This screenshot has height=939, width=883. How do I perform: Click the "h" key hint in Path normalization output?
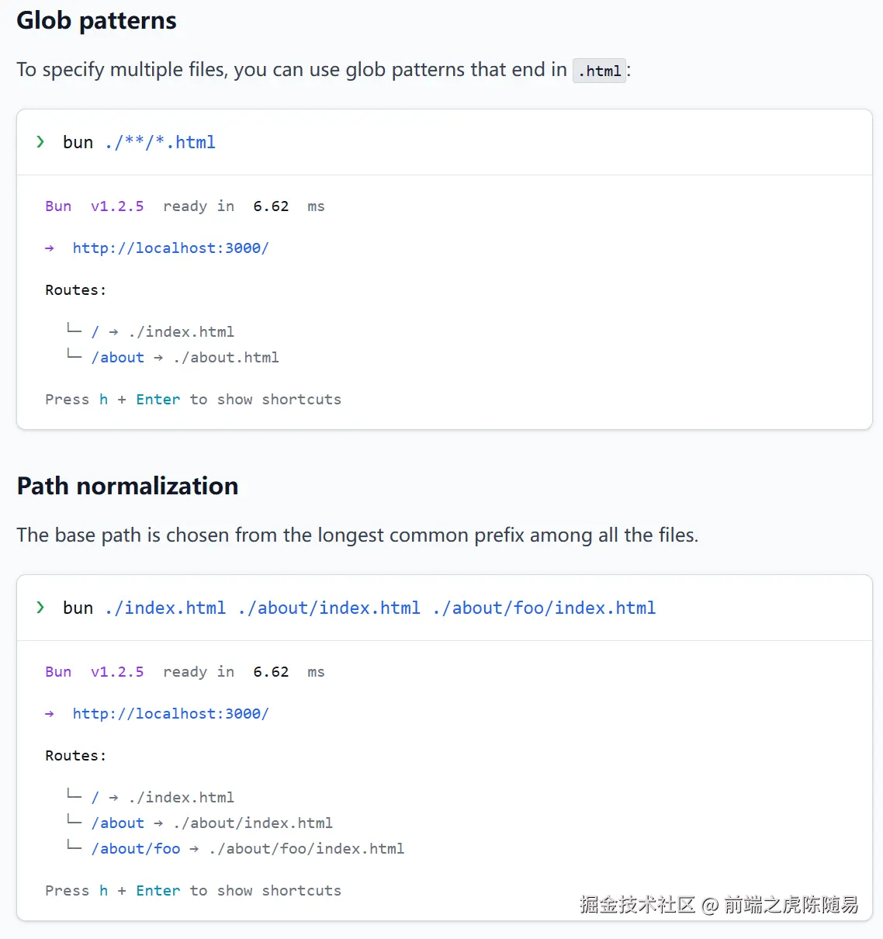pyautogui.click(x=104, y=891)
